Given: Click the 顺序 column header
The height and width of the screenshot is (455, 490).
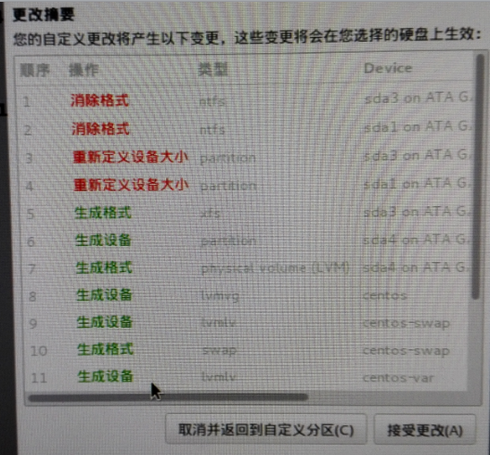Looking at the screenshot, I should coord(34,70).
